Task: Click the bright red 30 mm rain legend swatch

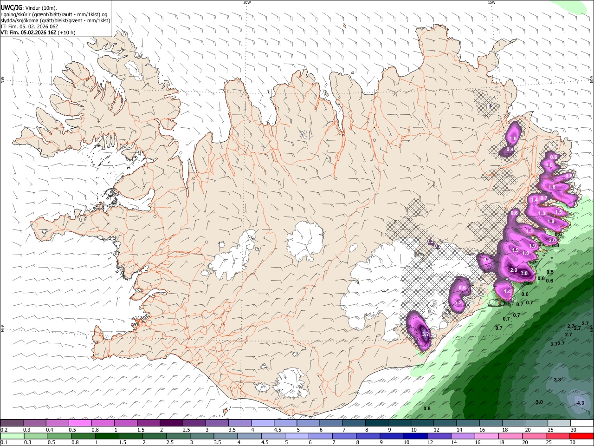Action: [x=581, y=436]
